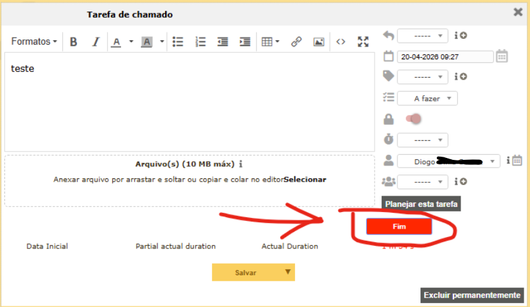Insert an image into the editor
This screenshot has height=307, width=530.
tap(319, 41)
